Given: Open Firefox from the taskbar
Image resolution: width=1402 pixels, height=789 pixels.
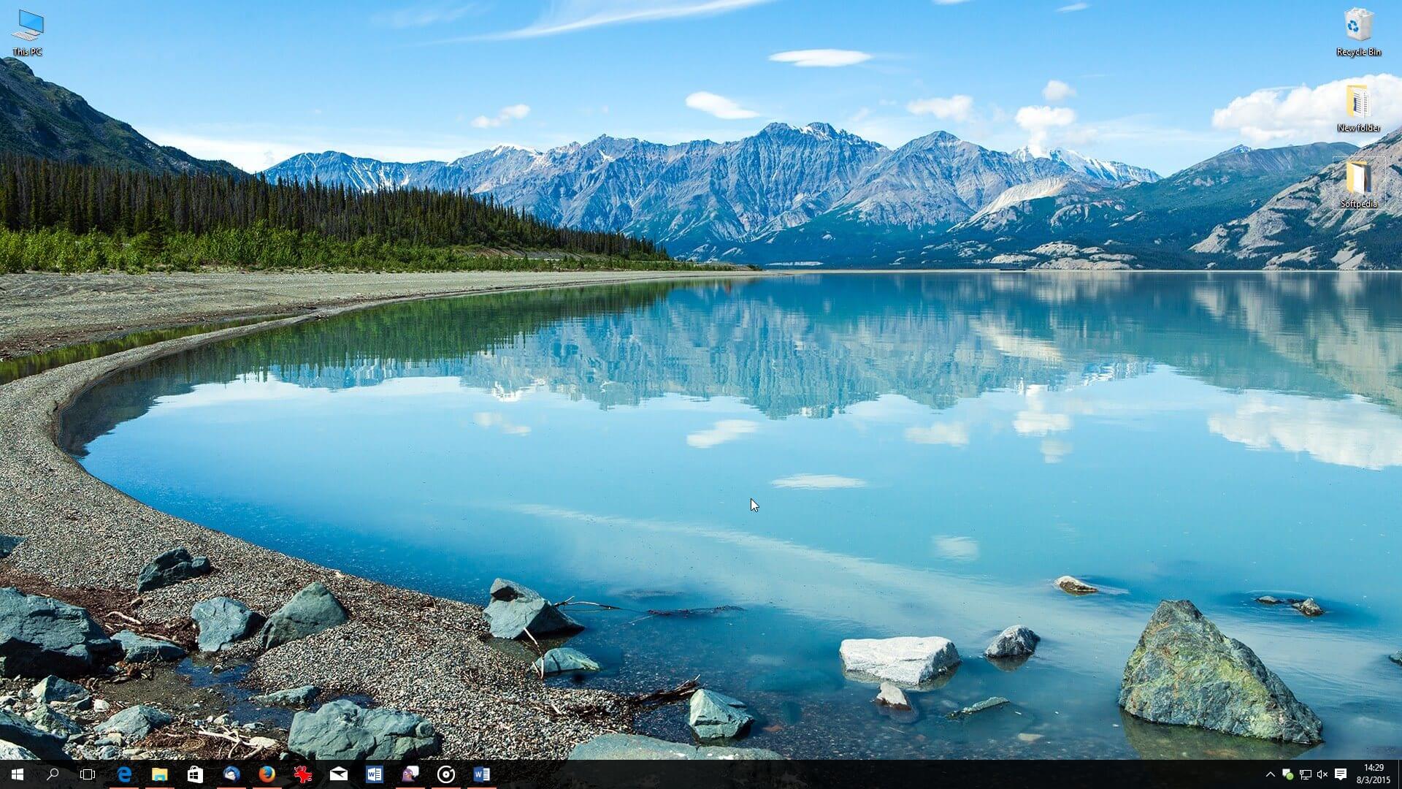Looking at the screenshot, I should (x=267, y=774).
